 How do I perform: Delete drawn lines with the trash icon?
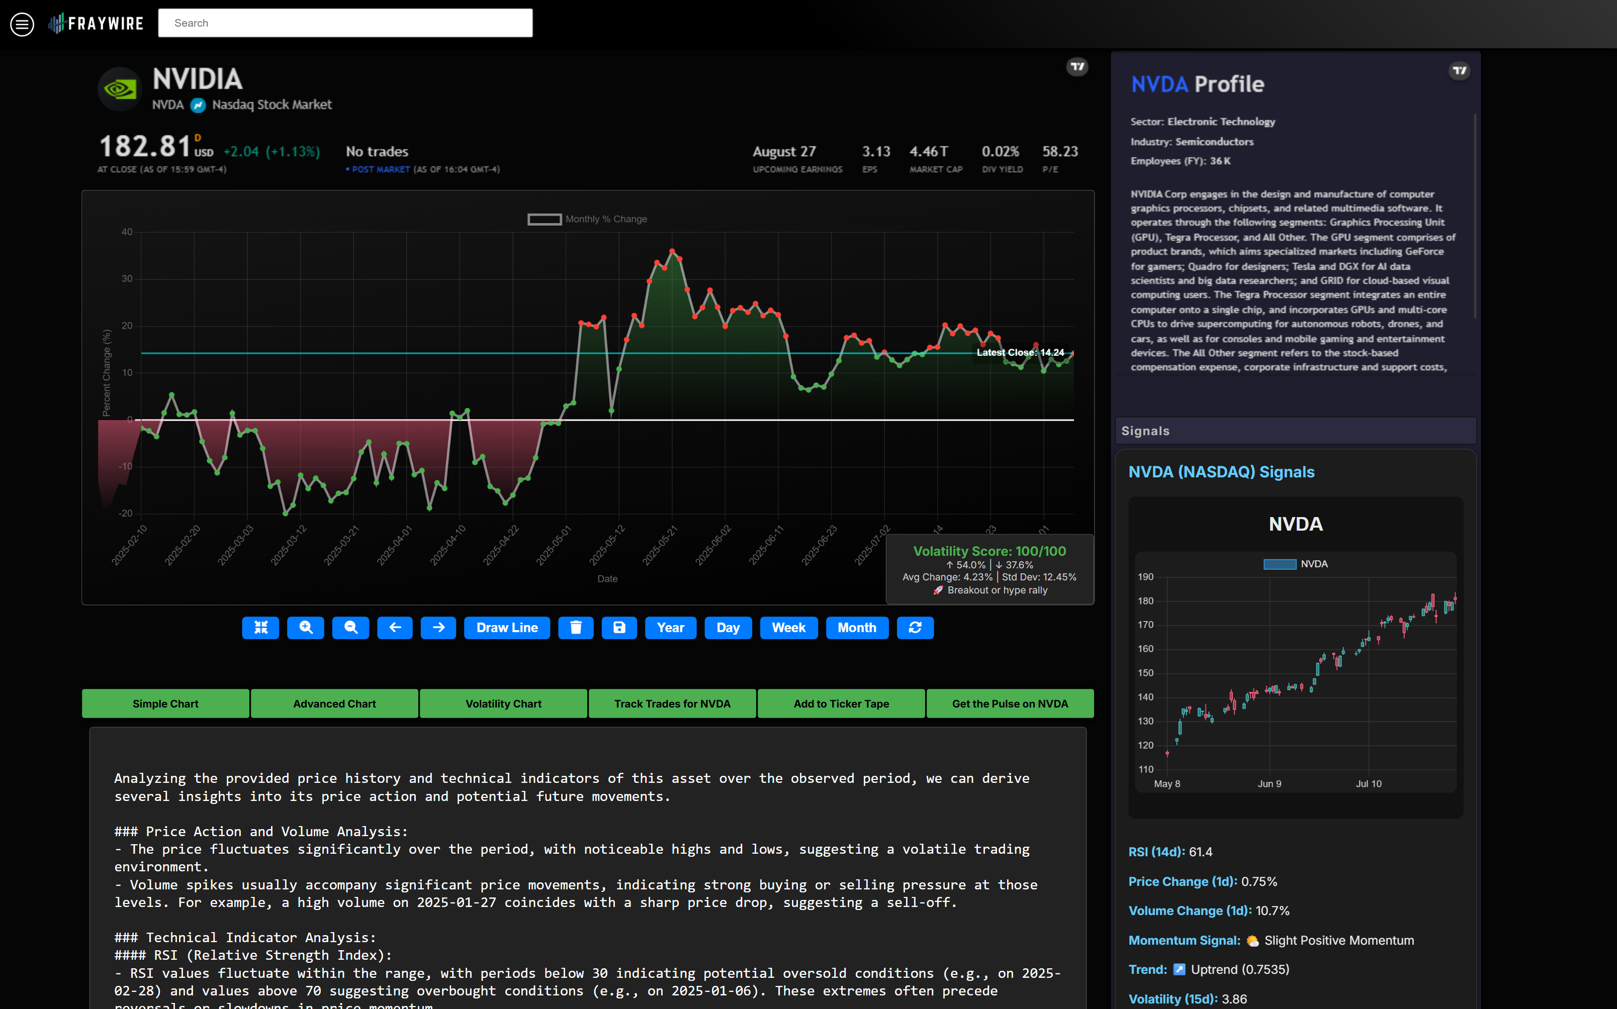[x=576, y=627]
